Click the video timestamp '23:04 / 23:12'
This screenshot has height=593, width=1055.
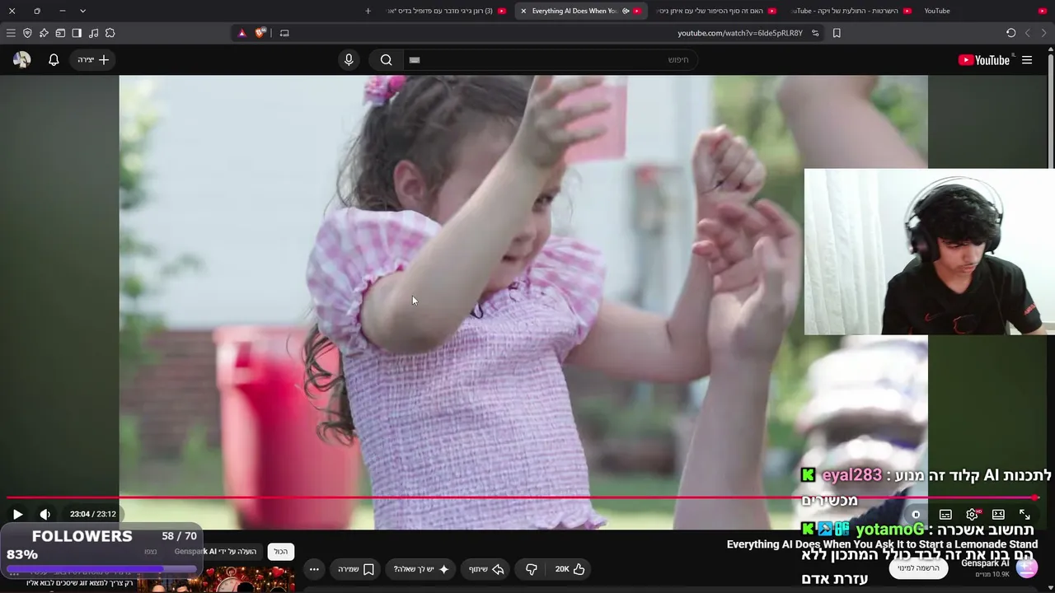point(93,514)
